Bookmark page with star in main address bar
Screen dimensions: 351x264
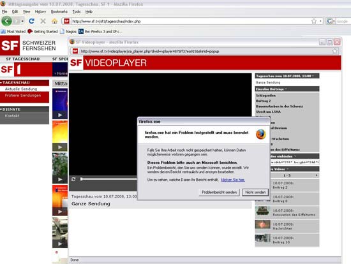point(314,21)
